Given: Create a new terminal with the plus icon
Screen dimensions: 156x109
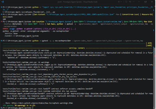Looking at the screenshot, I should (x=119, y=2).
